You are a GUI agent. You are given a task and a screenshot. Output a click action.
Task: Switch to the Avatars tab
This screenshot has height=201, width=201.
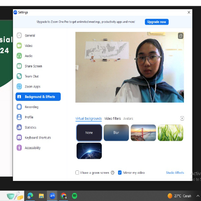[x=128, y=119]
